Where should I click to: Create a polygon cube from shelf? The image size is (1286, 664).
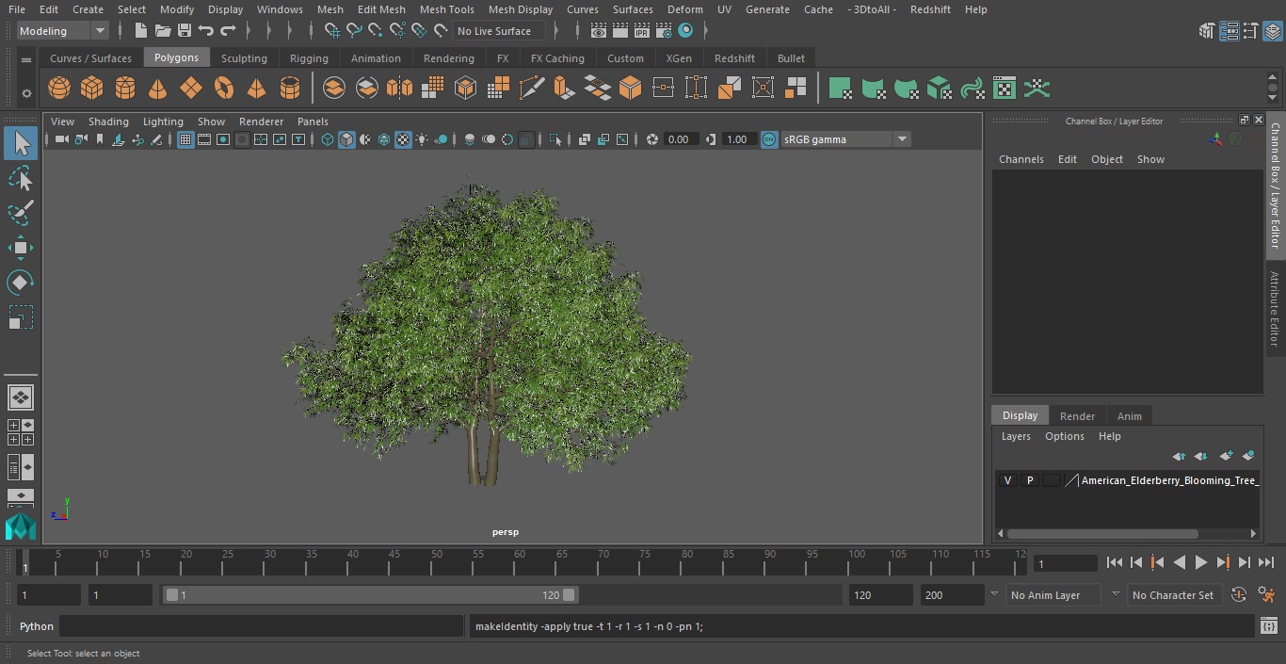(92, 89)
